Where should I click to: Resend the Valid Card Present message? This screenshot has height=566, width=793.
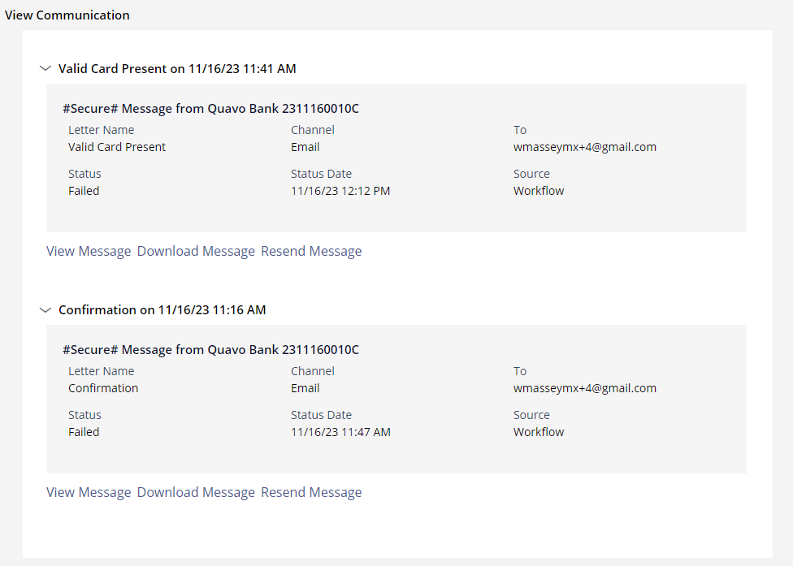[311, 251]
